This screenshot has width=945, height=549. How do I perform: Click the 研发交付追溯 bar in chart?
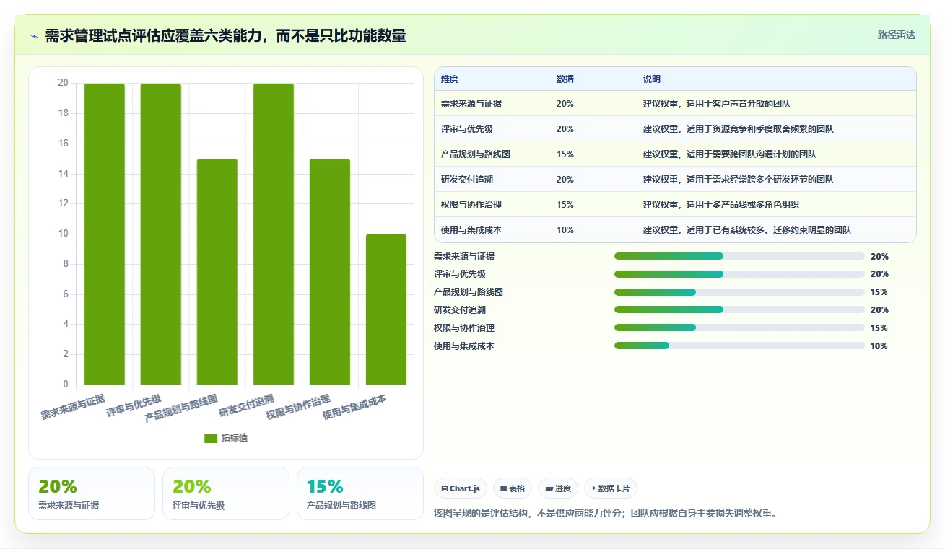274,234
